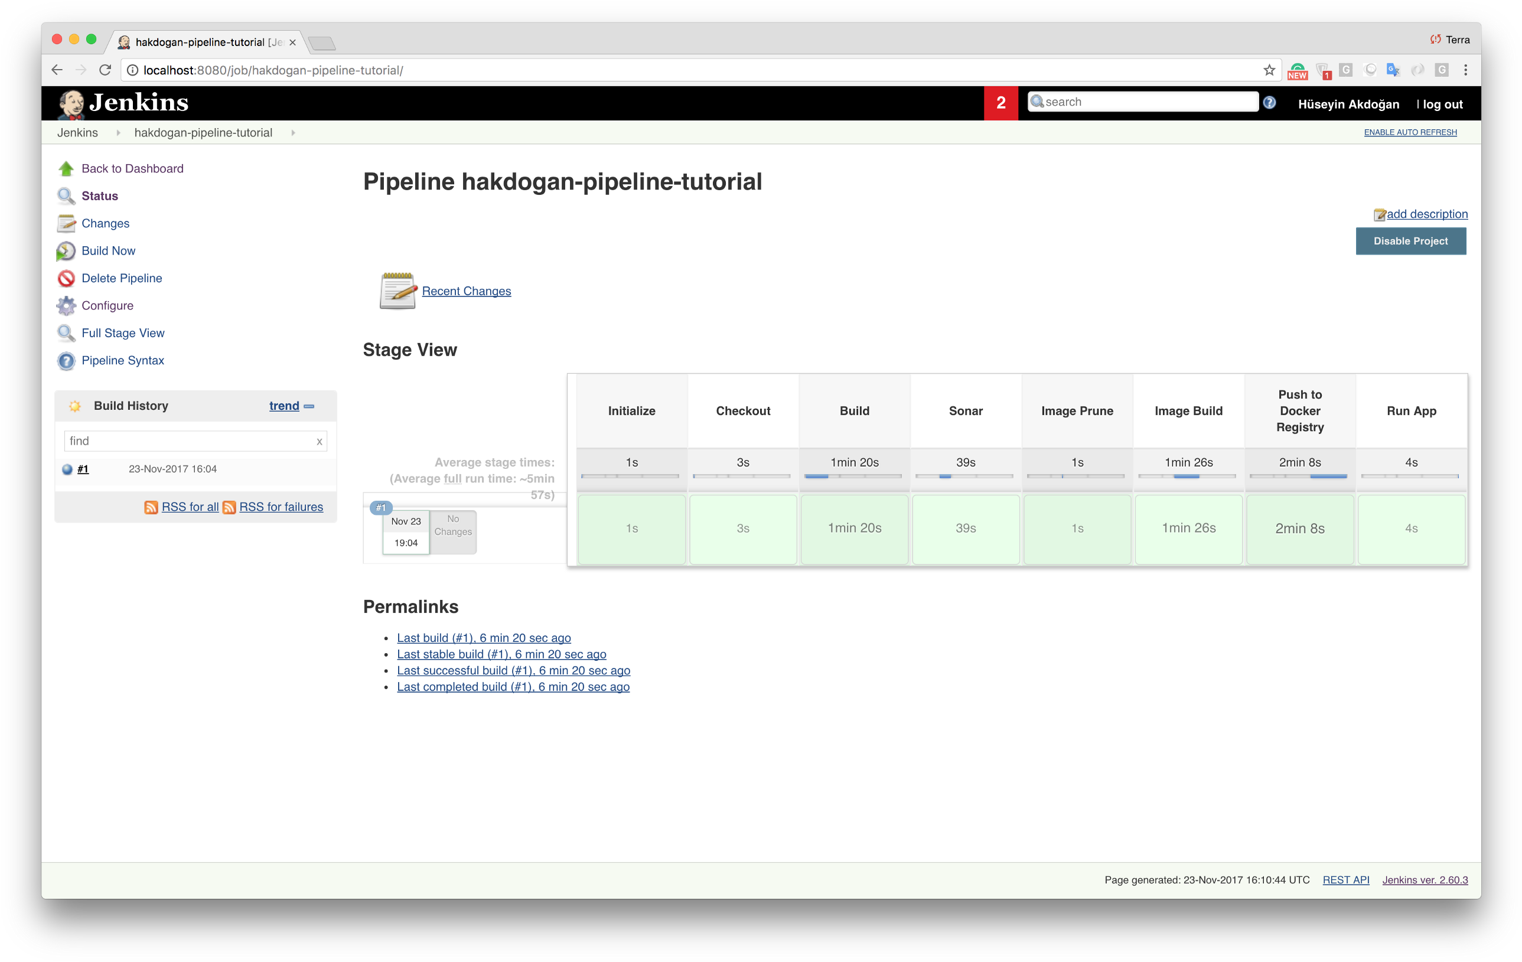The image size is (1522, 962).
Task: Open Changes using the sidebar icon
Action: pos(66,223)
